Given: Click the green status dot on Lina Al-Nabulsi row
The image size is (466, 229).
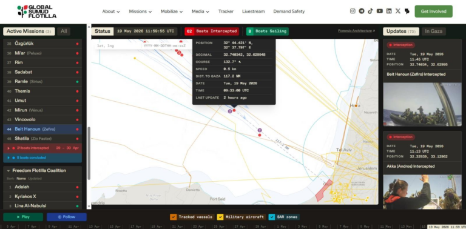Looking at the screenshot, I should point(77,206).
